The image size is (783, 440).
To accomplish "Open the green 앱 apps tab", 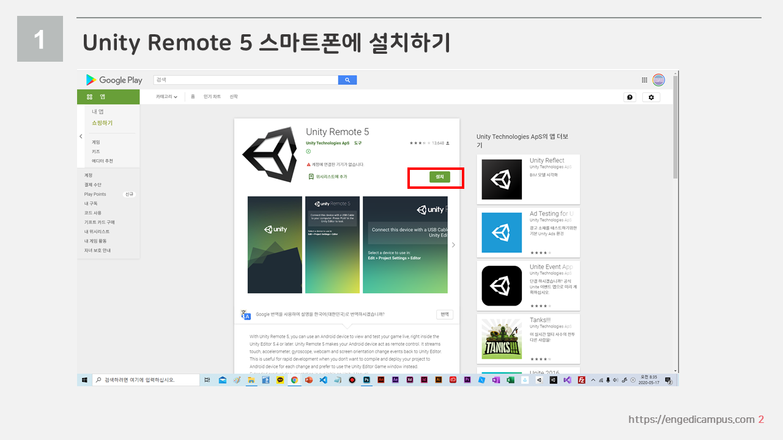I will click(108, 97).
